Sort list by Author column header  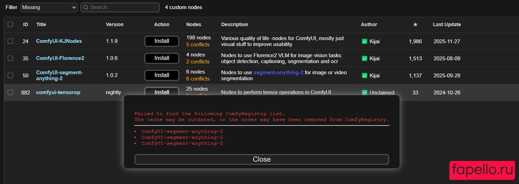click(369, 25)
